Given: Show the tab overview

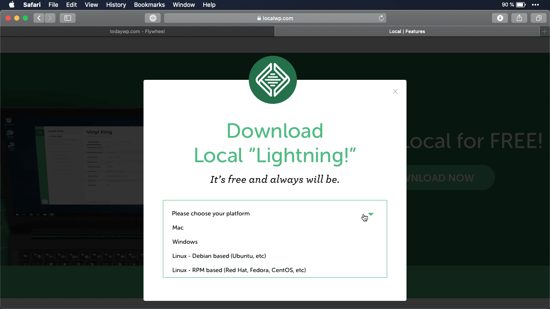Looking at the screenshot, I should (x=538, y=18).
